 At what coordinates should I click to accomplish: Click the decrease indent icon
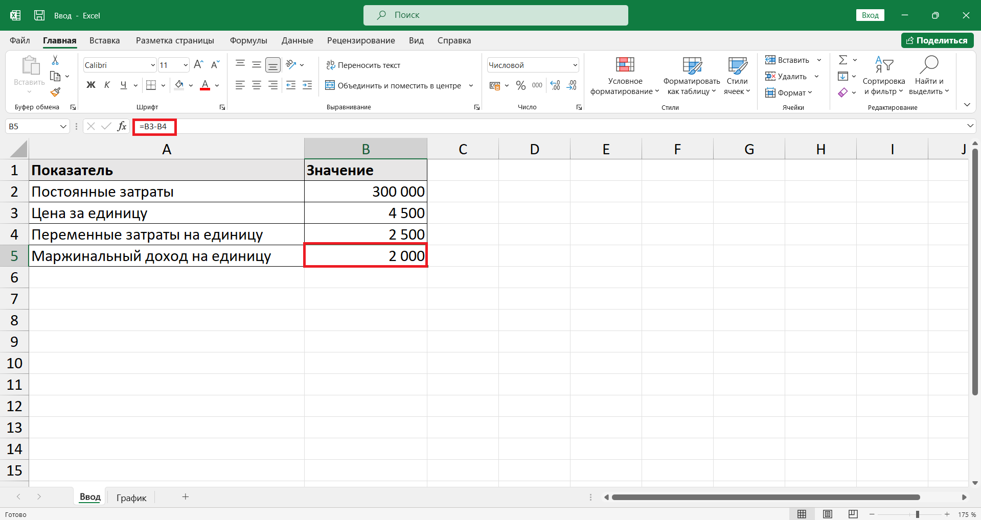click(291, 85)
